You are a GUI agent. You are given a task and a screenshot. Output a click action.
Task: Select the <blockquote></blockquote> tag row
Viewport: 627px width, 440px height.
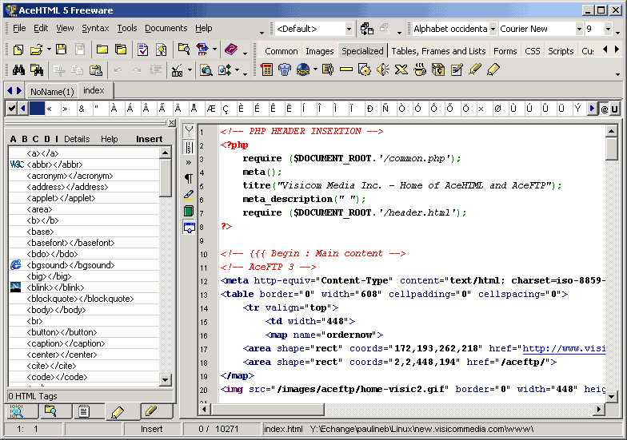pyautogui.click(x=83, y=299)
